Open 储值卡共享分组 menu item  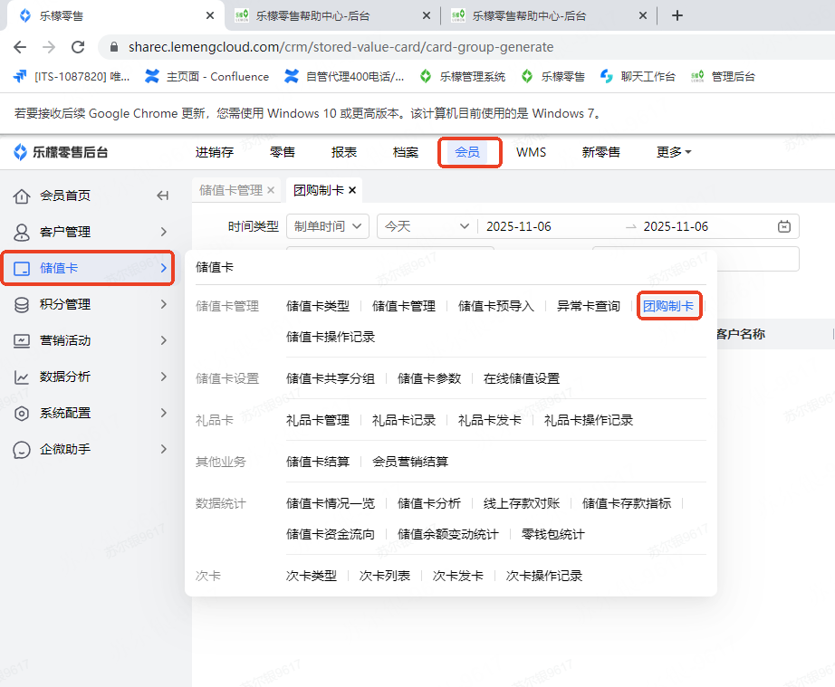coord(331,379)
